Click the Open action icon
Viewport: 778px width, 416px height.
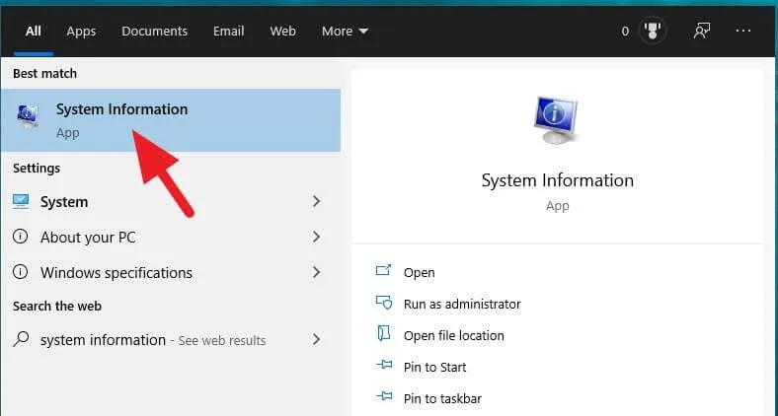click(383, 270)
